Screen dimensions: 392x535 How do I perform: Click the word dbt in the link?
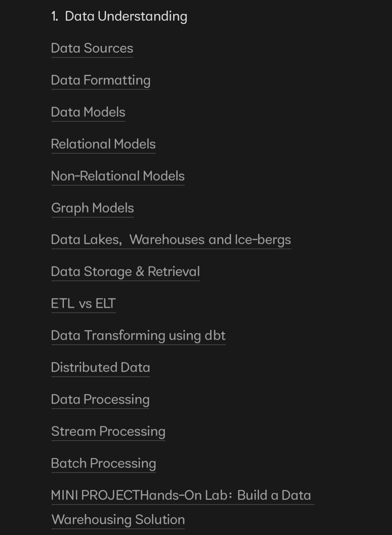(x=215, y=335)
